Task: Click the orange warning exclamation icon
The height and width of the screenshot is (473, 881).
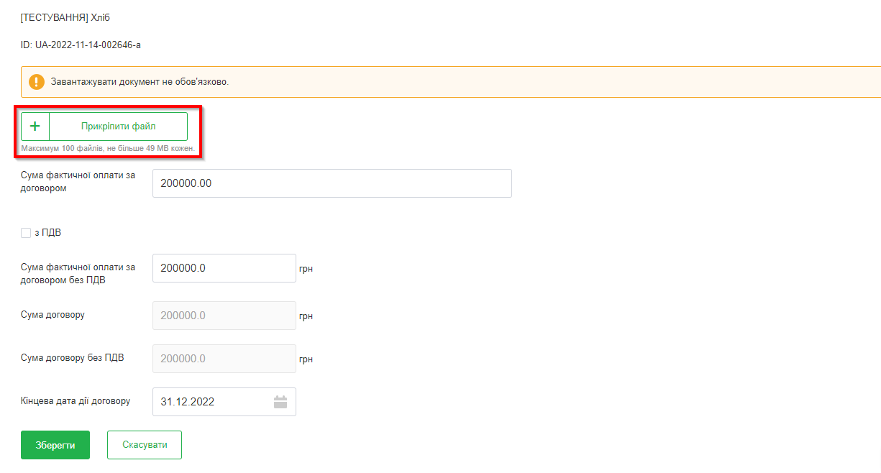Action: pos(36,82)
